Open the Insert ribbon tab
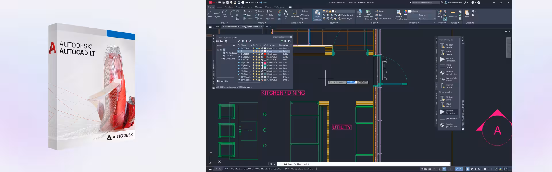 click(x=219, y=7)
